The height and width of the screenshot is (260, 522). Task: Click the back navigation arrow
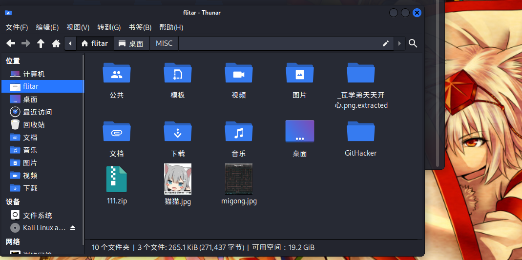[11, 43]
